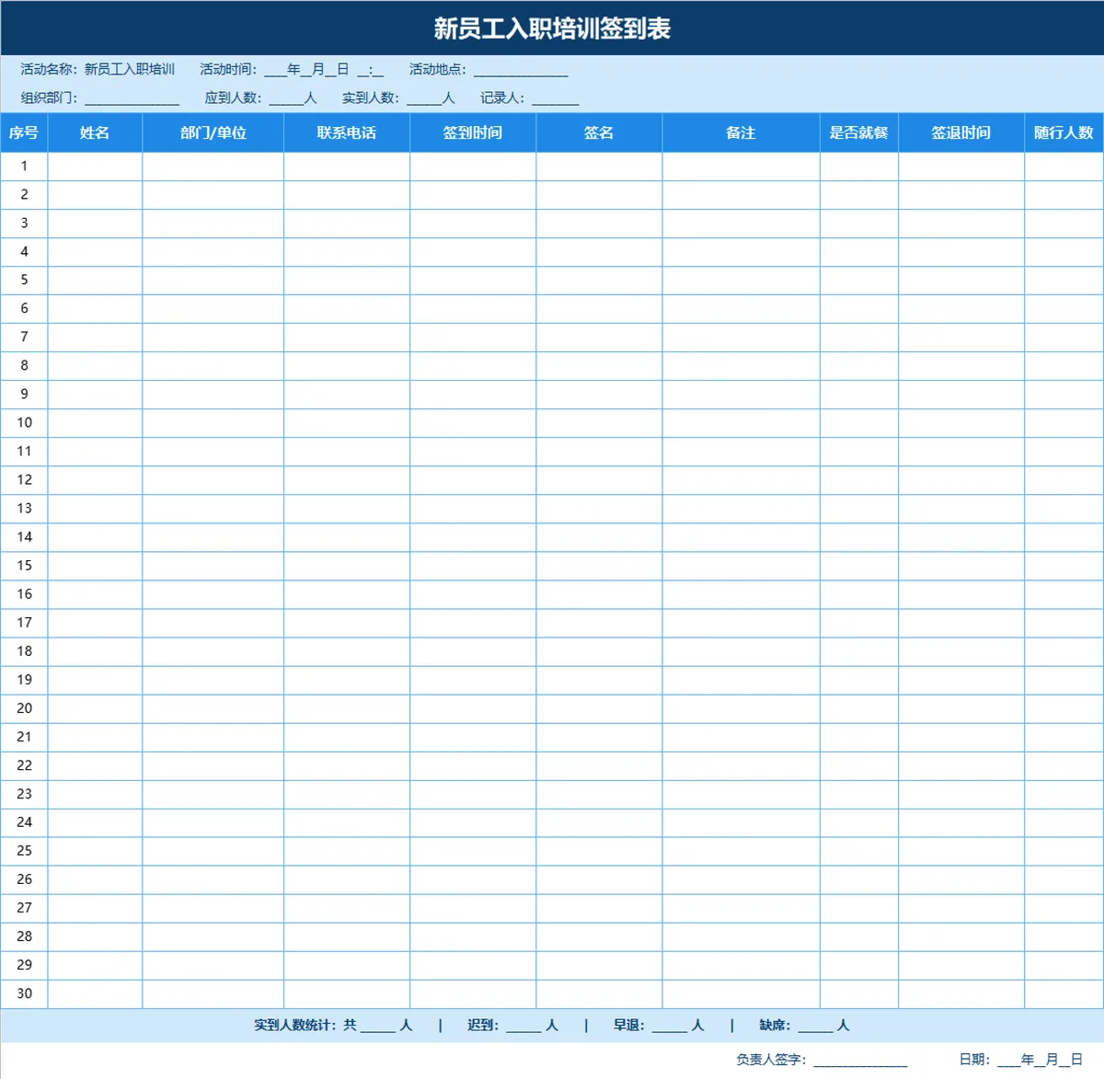This screenshot has height=1079, width=1104.
Task: Click row number 1 cell
Action: tap(24, 166)
